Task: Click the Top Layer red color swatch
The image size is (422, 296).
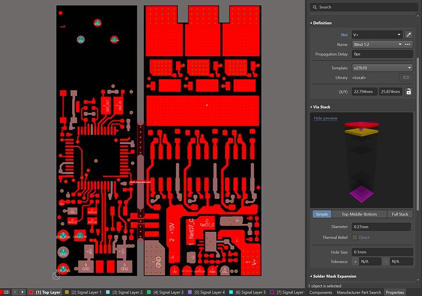Action: (x=31, y=292)
